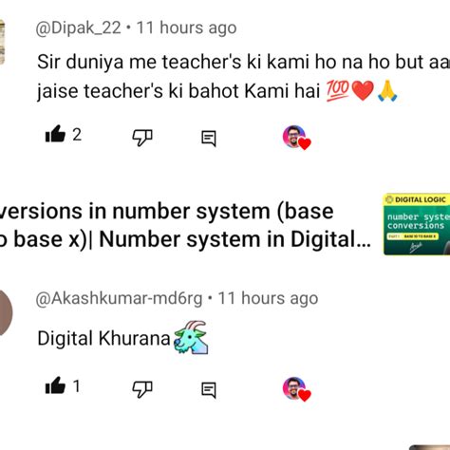Open @Dipak_22 channel username

click(78, 28)
